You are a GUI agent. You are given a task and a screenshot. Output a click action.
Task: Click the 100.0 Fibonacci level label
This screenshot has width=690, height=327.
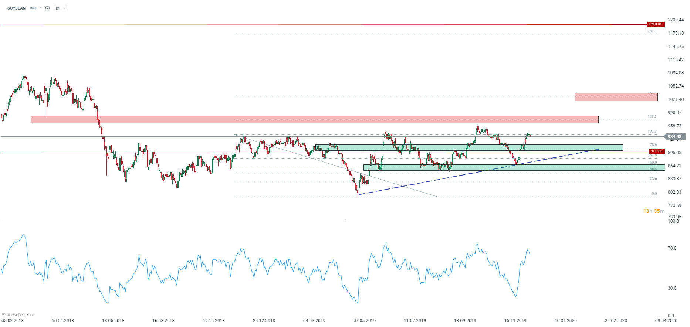click(x=652, y=132)
